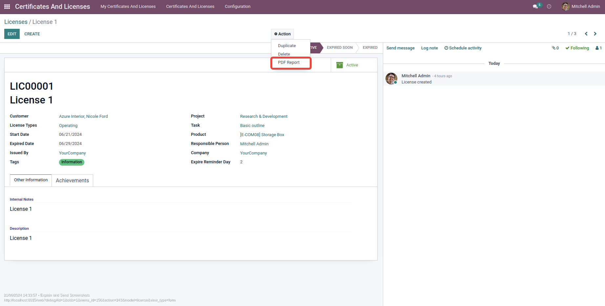This screenshot has height=306, width=605.
Task: Open the apps grid menu icon
Action: (7, 7)
